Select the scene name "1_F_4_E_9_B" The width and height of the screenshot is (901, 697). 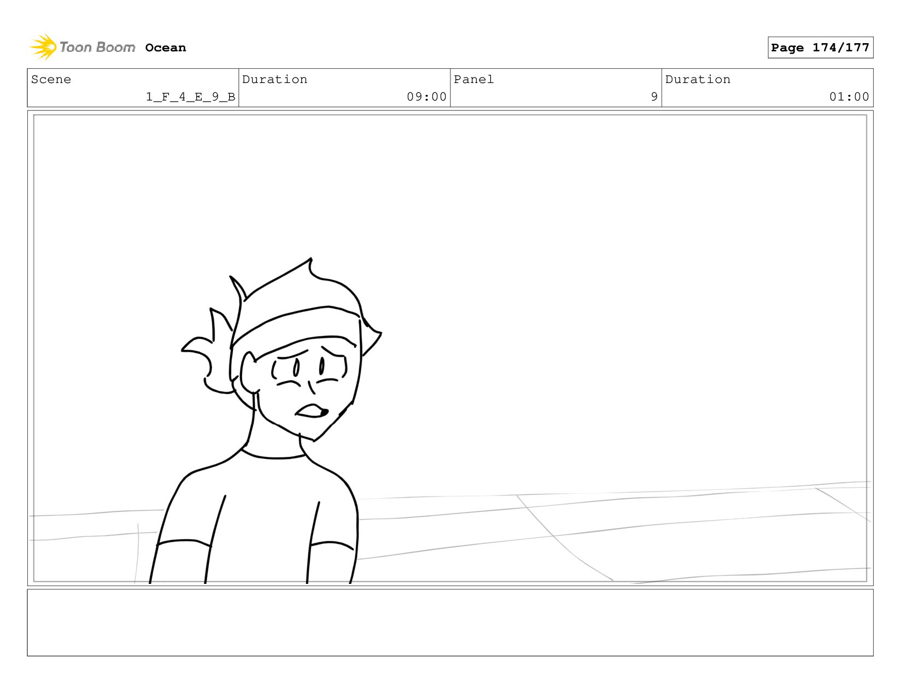[190, 97]
